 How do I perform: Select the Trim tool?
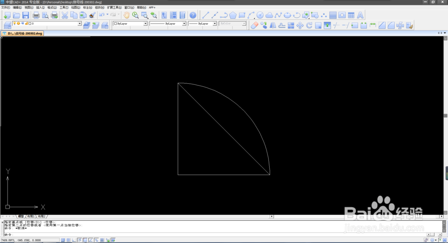pyautogui.click(x=336, y=26)
